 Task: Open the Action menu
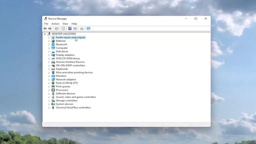click(55, 24)
